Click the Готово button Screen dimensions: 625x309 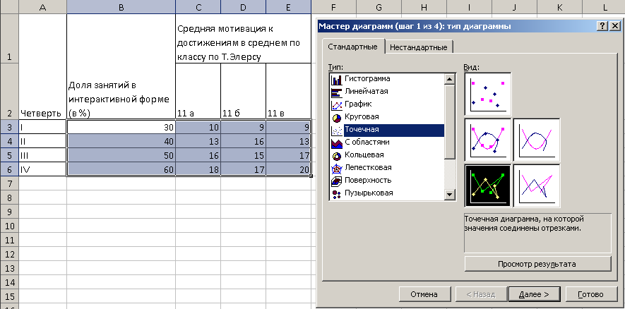[x=590, y=295]
